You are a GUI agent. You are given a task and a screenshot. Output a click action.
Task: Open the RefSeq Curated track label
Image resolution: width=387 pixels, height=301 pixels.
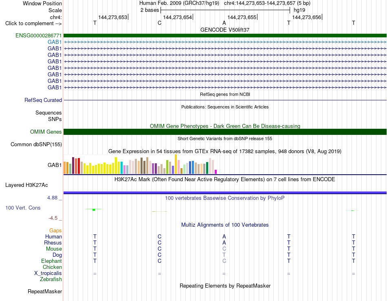click(43, 100)
